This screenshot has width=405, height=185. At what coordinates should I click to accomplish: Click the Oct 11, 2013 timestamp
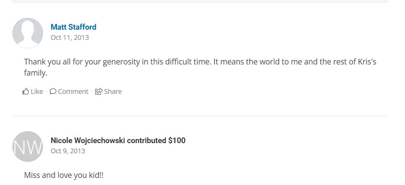pos(70,37)
